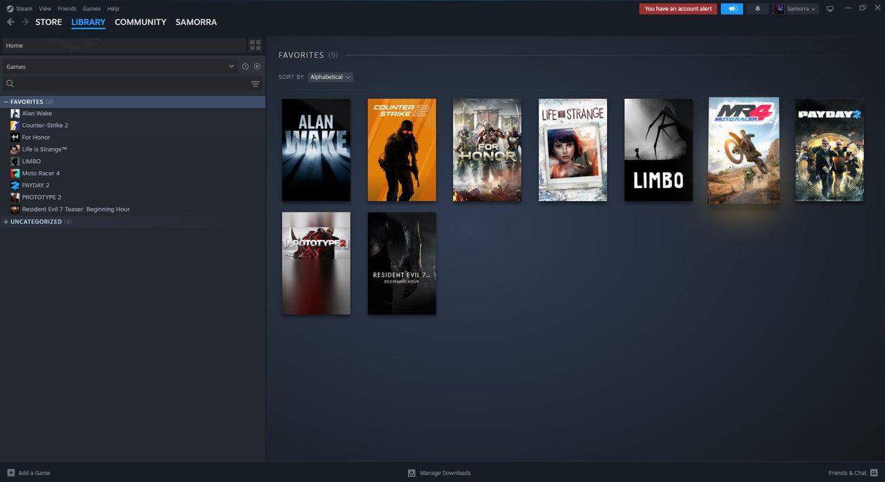The width and height of the screenshot is (885, 482).
Task: Click the Add a Game plus icon
Action: 10,473
